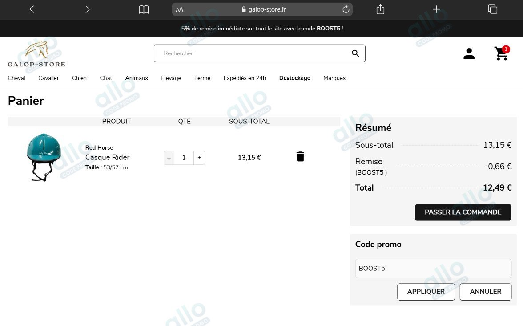
Task: Open the Casque Rider product link
Action: tap(107, 157)
